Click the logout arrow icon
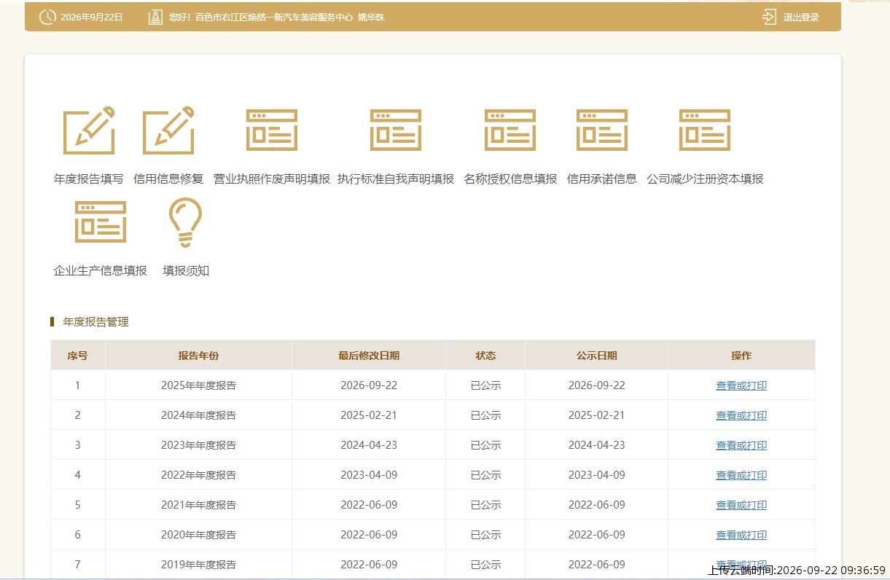 (769, 17)
